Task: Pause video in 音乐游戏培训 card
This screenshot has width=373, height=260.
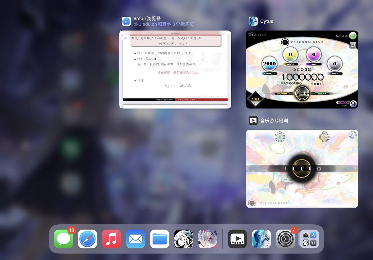Action: pos(352,135)
